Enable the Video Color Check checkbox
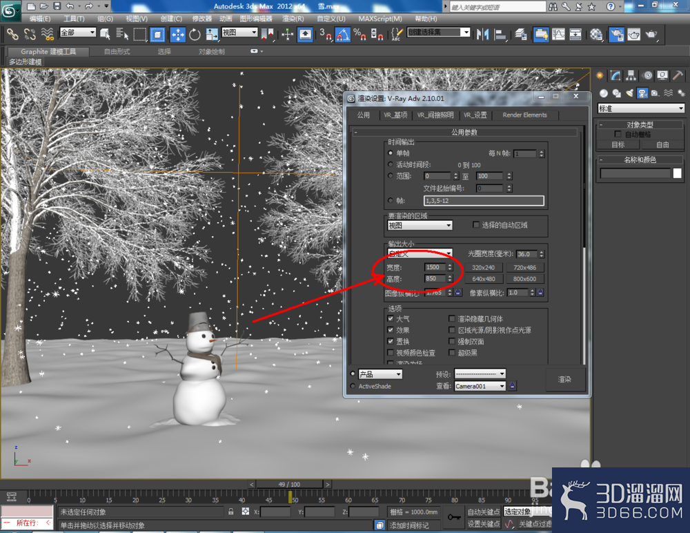 coord(391,353)
